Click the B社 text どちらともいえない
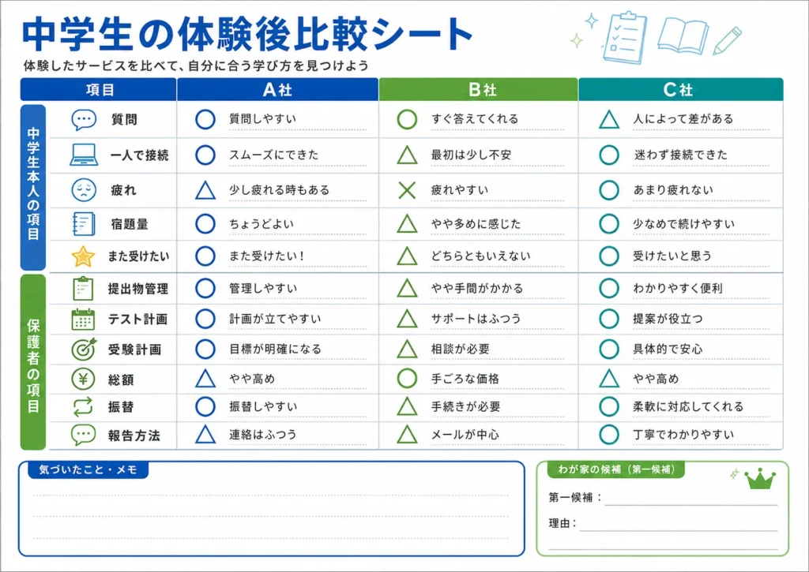809x572 pixels. tap(481, 256)
